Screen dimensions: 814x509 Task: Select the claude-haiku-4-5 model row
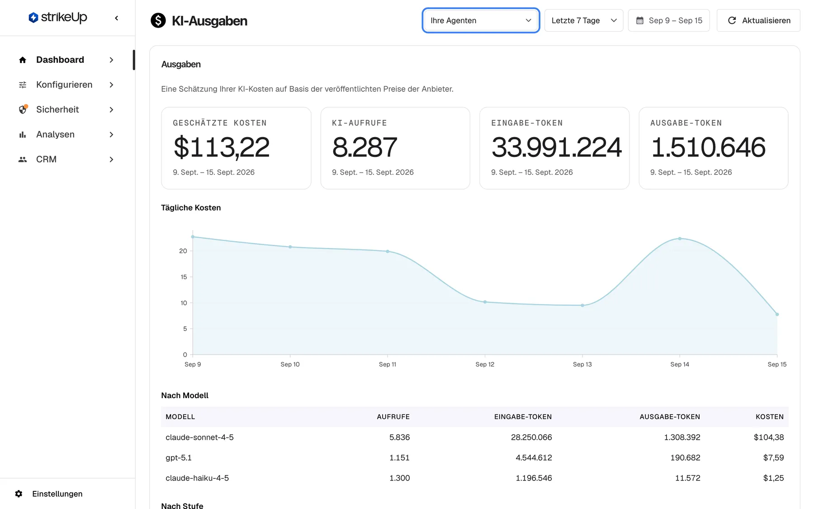(x=474, y=478)
